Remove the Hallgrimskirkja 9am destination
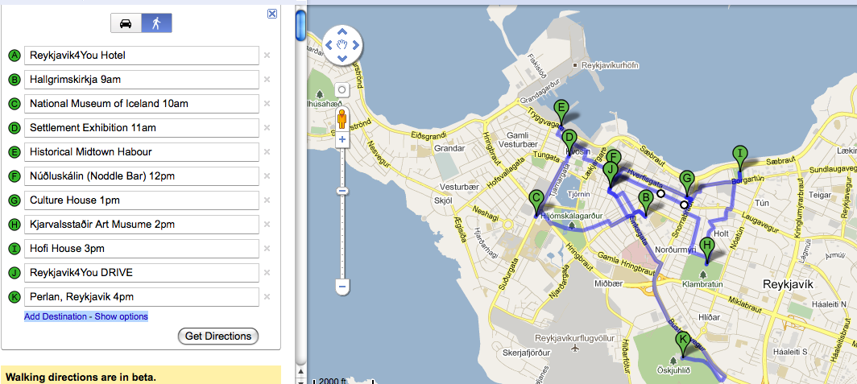Image resolution: width=857 pixels, height=384 pixels. 267,80
